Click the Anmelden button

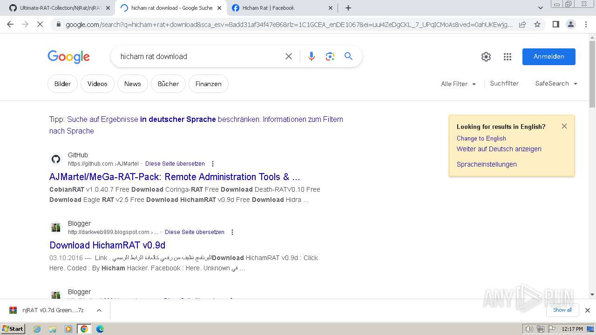tap(549, 57)
